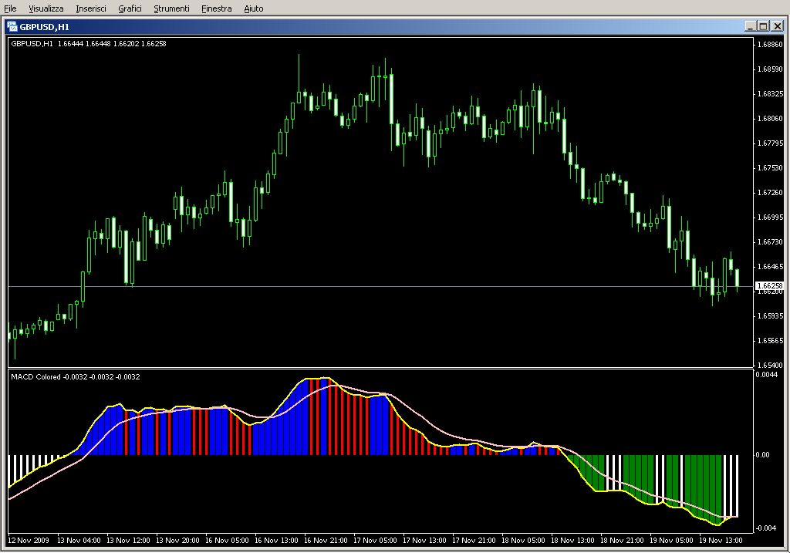Viewport: 790px width, 553px height.
Task: Click the 17 Nov 13:00 time label
Action: [424, 541]
